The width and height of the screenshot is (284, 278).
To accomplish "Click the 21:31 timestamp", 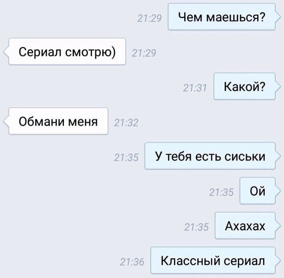I will (x=195, y=88).
